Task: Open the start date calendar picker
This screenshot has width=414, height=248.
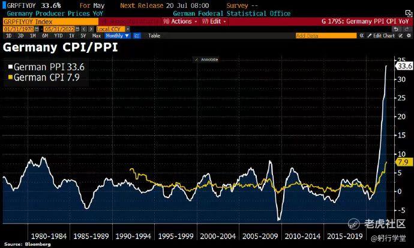Action: coord(37,29)
